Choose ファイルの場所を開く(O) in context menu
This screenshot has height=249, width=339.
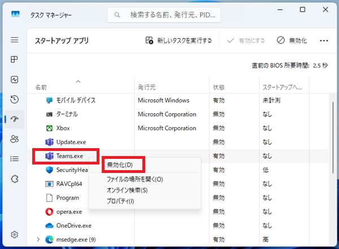coord(135,179)
